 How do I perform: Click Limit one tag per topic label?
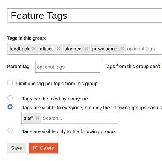click(57, 84)
